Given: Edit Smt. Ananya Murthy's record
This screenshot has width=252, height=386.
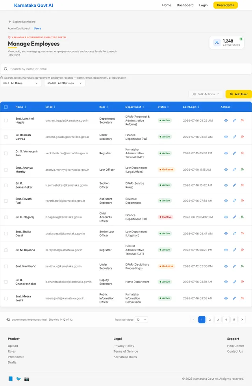Looking at the screenshot, I should (234, 170).
